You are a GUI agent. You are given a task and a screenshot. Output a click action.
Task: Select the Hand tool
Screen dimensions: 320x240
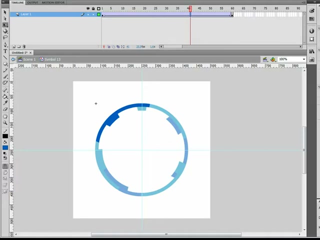pos(5,116)
